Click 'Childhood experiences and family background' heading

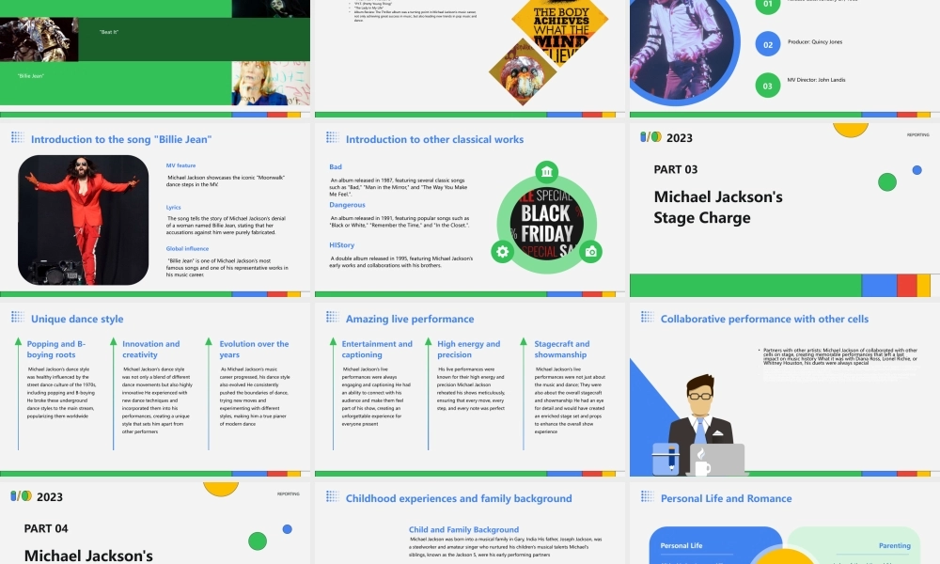pyautogui.click(x=459, y=498)
